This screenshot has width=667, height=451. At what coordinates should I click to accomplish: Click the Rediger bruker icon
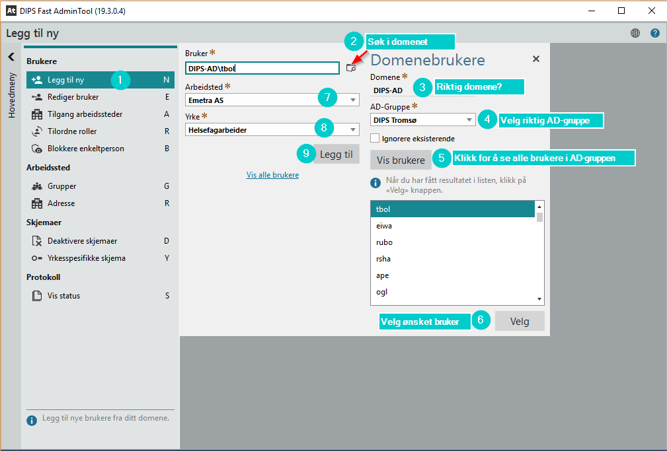point(37,97)
